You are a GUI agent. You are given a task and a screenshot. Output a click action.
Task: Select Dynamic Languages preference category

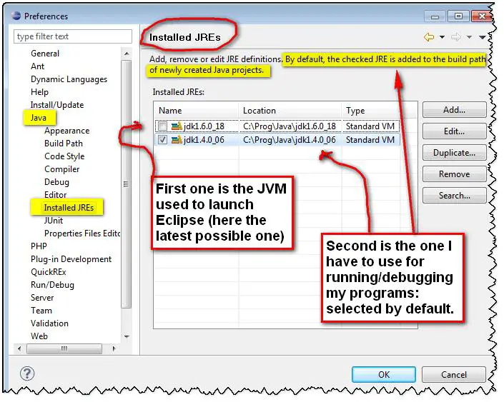69,79
